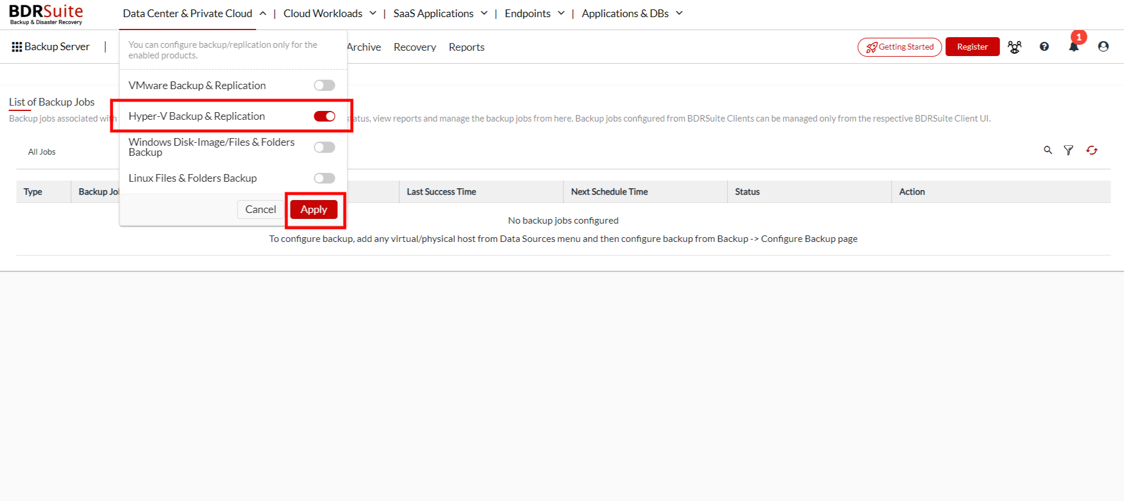This screenshot has height=501, width=1124.
Task: Open the user groups icon
Action: (1014, 47)
